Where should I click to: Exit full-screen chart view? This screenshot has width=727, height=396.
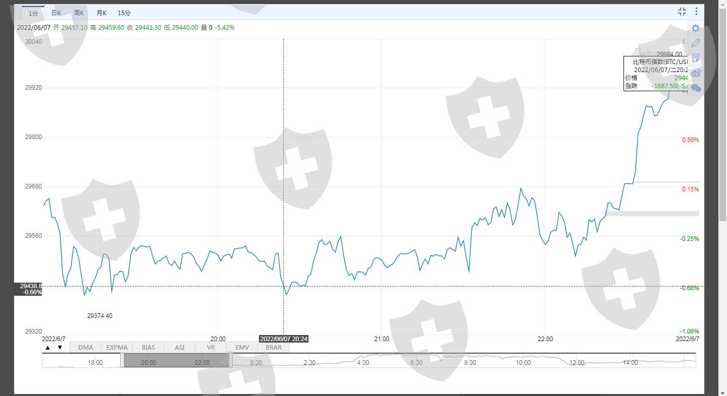pyautogui.click(x=682, y=12)
